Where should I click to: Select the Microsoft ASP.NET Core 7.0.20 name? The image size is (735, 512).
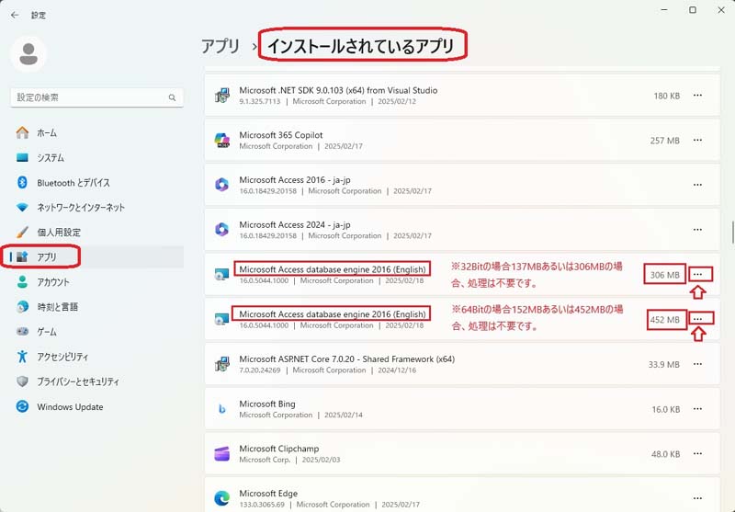tap(347, 359)
